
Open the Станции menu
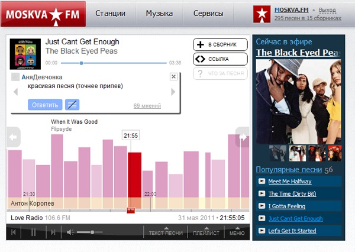tap(110, 14)
